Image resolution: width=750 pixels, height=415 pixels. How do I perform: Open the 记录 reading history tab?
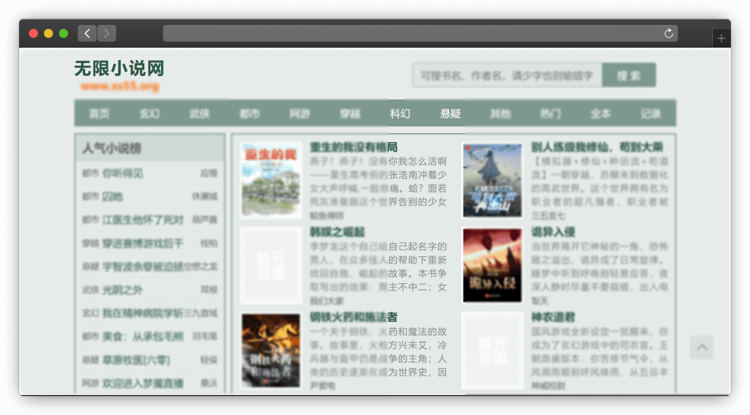pyautogui.click(x=651, y=113)
